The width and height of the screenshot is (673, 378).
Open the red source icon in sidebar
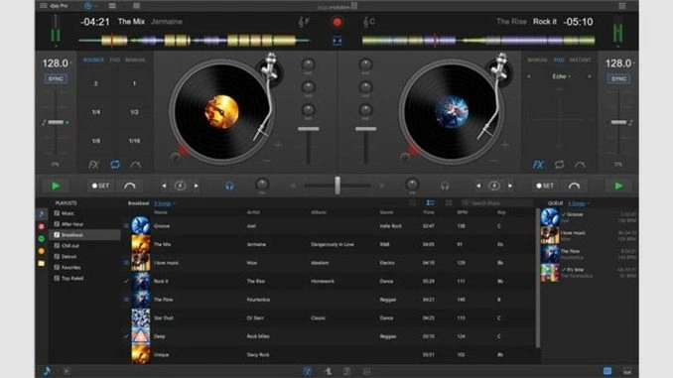[x=42, y=226]
